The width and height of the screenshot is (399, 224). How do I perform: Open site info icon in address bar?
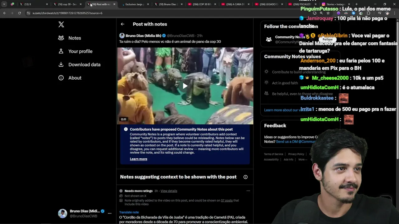click(x=28, y=13)
